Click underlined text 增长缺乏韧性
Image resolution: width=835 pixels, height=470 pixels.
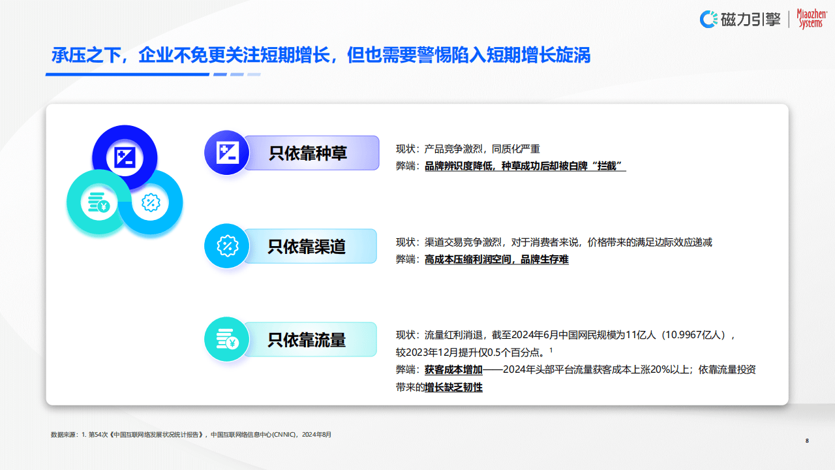coord(453,387)
